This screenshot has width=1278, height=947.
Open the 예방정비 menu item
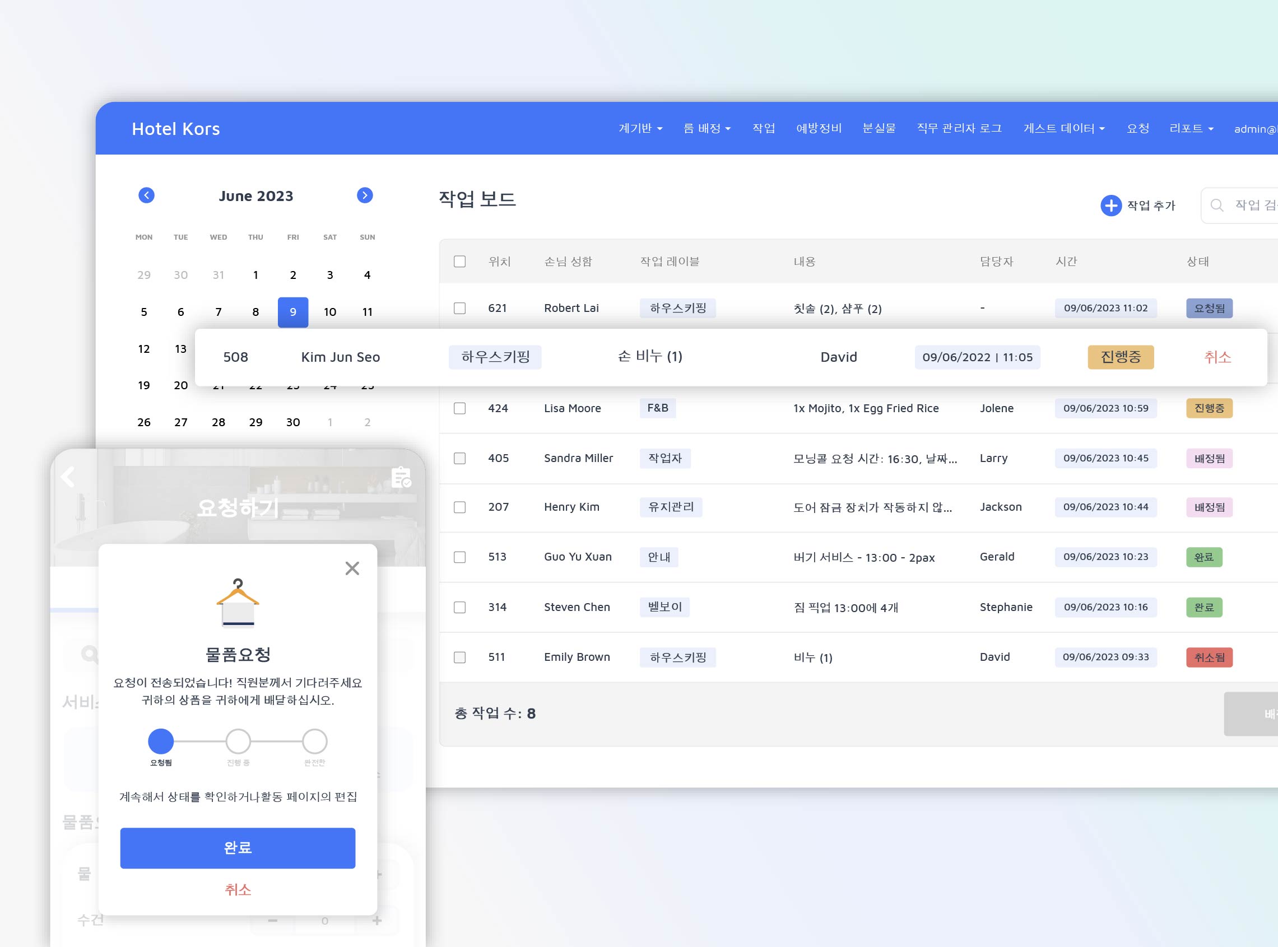click(818, 128)
